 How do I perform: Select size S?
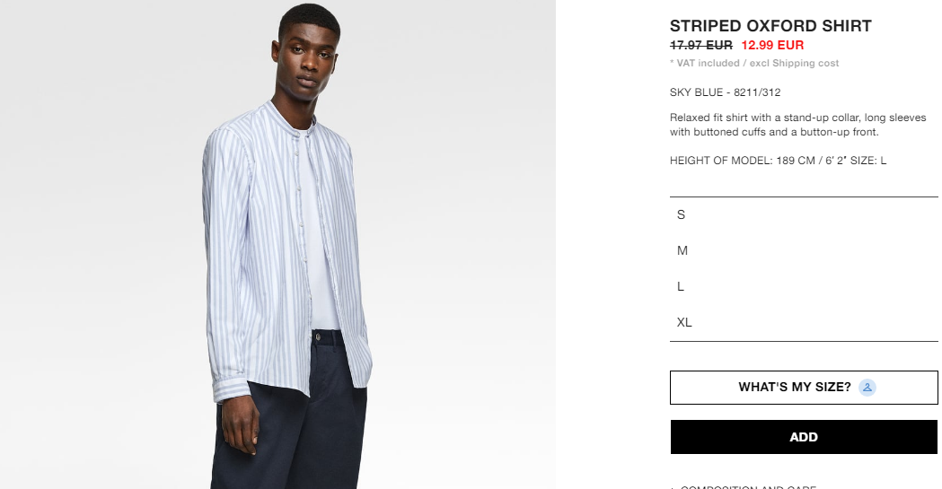pyautogui.click(x=804, y=214)
